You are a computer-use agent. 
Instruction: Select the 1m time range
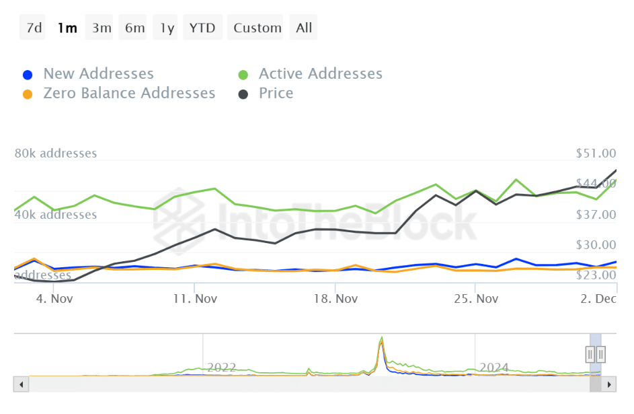67,28
